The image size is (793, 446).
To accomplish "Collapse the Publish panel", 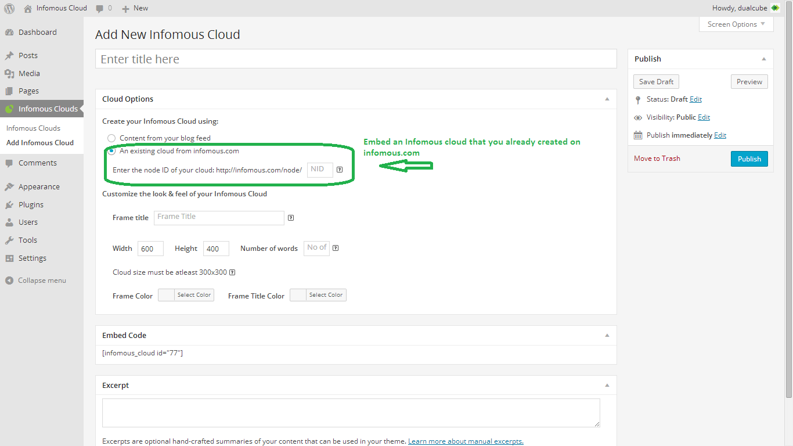I will tap(764, 59).
